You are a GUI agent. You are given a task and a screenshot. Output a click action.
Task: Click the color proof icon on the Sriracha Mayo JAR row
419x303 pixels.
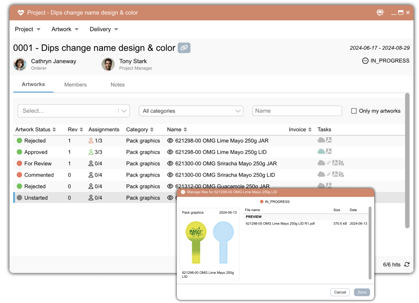coord(341,163)
